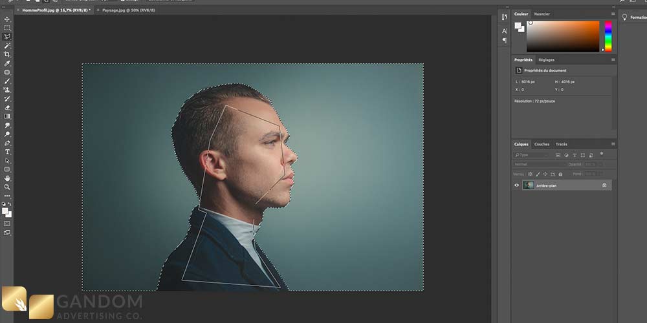Open the Fond fill value dropdown
This screenshot has width=647, height=323.
click(600, 174)
